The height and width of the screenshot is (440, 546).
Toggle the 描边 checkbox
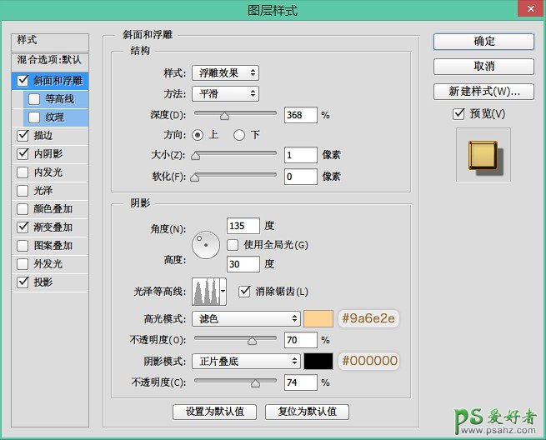point(23,135)
